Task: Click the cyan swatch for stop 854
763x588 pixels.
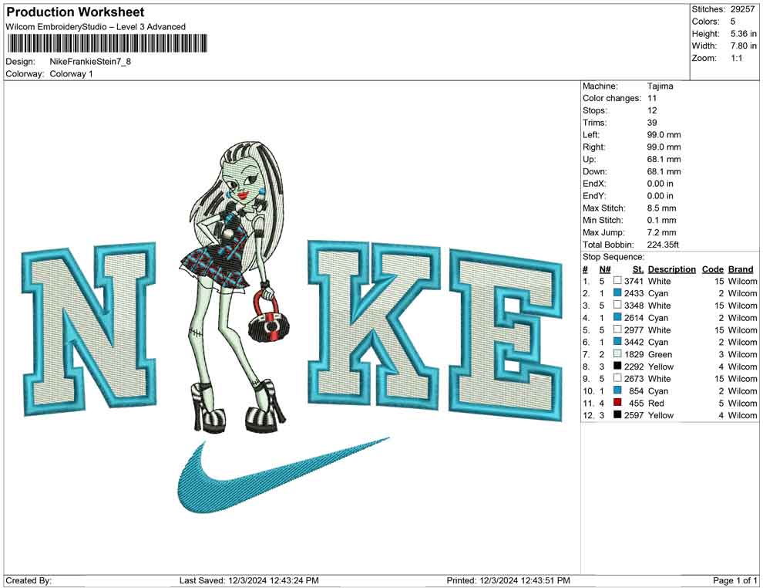Action: (x=617, y=390)
